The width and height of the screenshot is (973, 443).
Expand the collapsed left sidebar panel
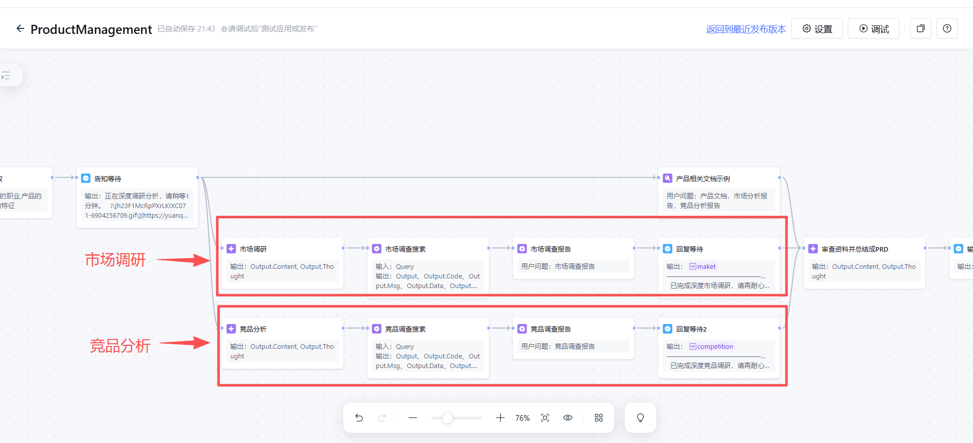click(x=7, y=76)
